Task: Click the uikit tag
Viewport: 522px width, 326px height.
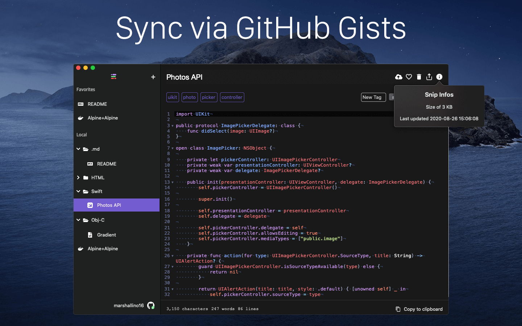Action: click(173, 97)
